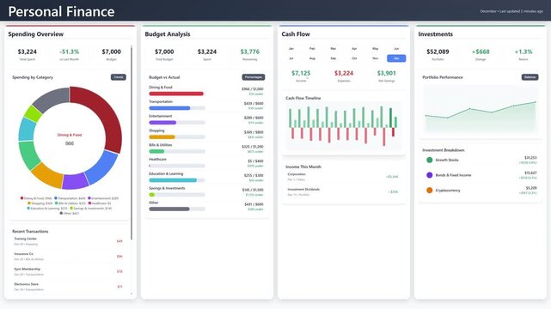Click the last updated timestamp in header
This screenshot has height=309, width=551.
(x=511, y=11)
